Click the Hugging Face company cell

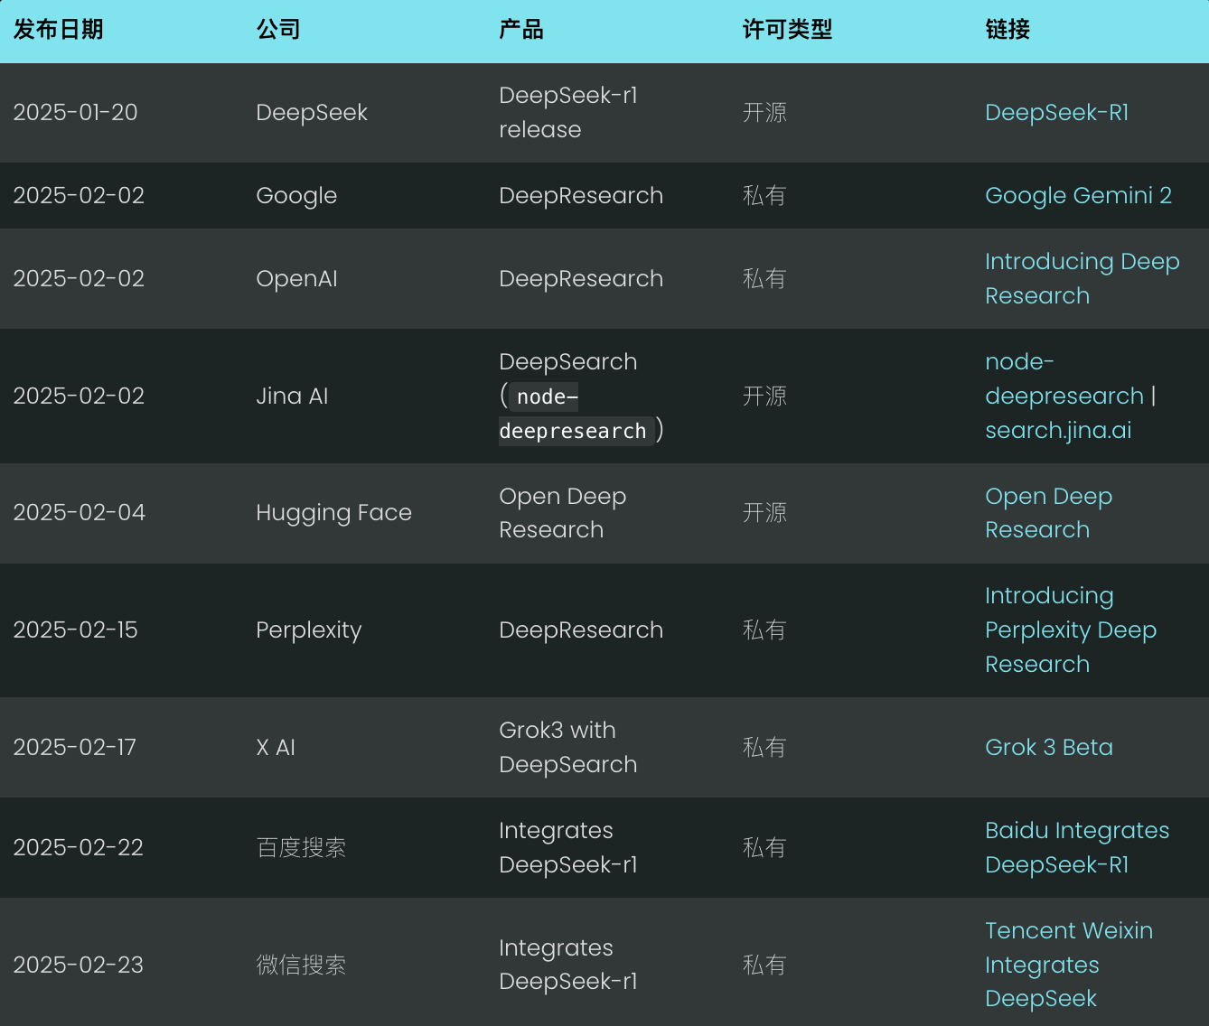pos(333,512)
